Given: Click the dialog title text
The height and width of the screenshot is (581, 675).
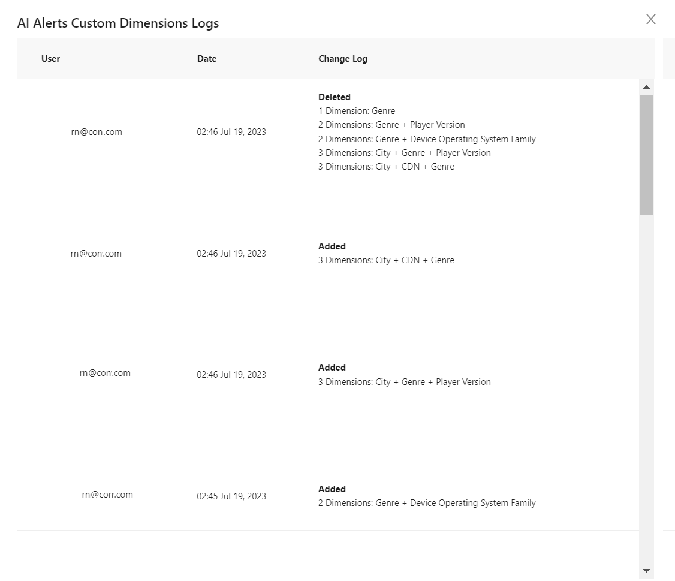Looking at the screenshot, I should tap(118, 23).
